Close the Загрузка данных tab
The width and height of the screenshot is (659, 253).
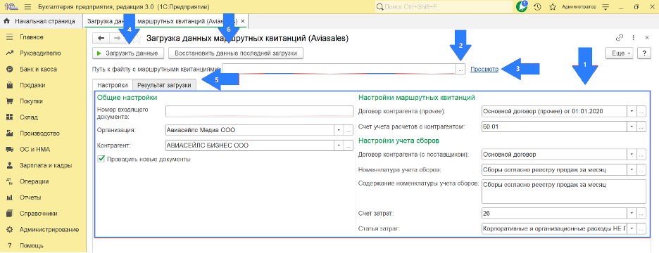coord(242,21)
